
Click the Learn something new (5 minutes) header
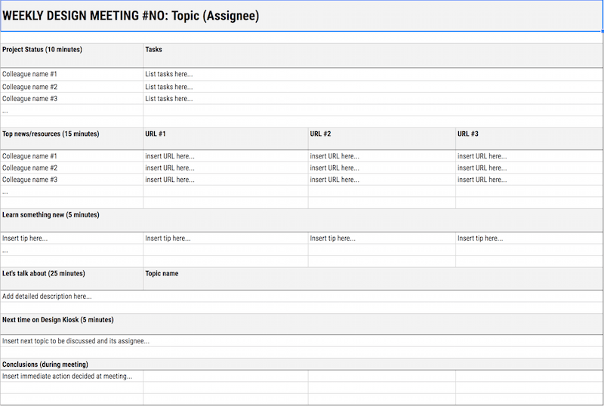(51, 215)
